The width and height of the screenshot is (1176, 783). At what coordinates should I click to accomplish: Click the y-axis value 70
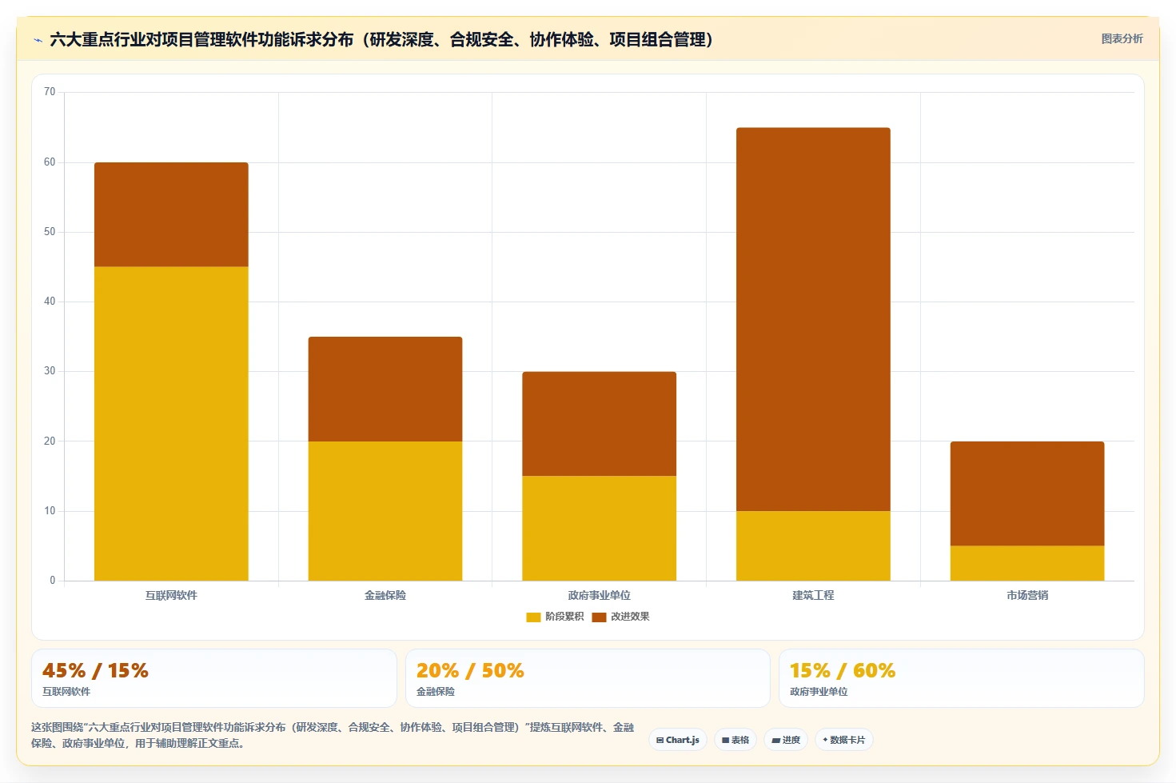(50, 92)
